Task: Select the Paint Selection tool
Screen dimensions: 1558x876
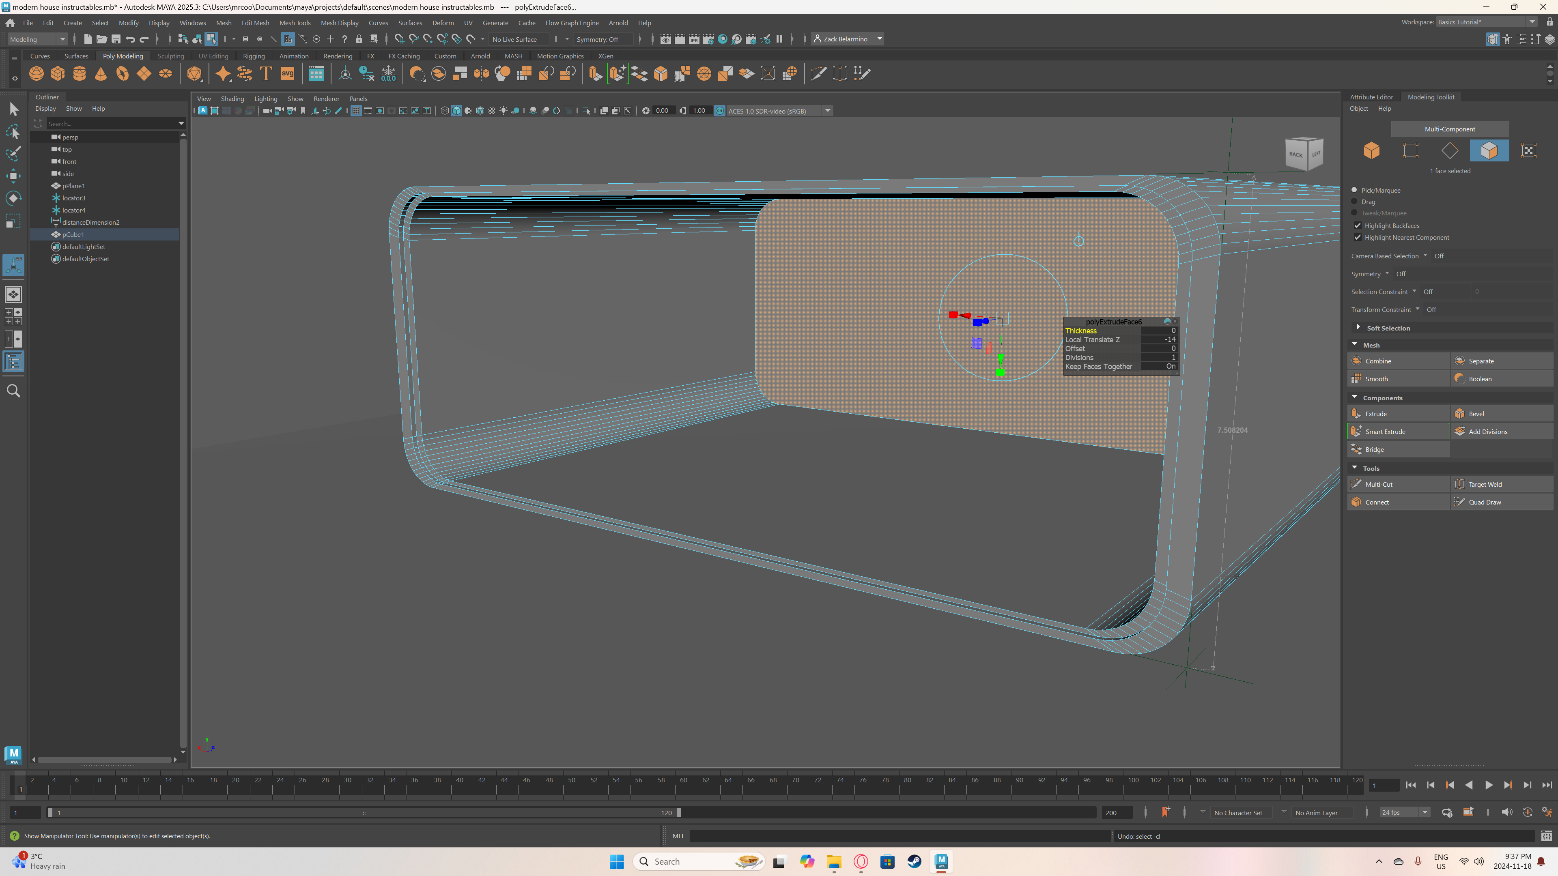Action: 13,154
